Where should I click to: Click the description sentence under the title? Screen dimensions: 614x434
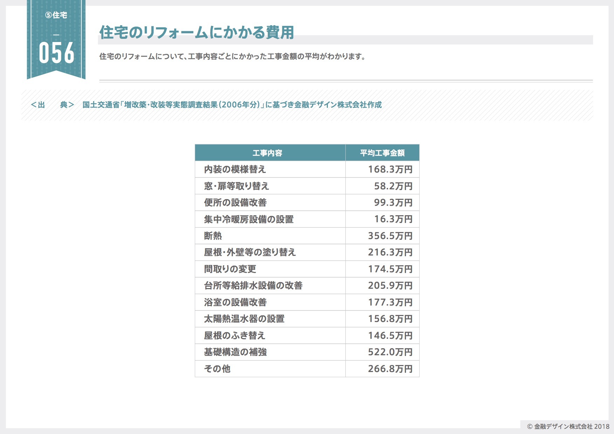click(x=232, y=56)
